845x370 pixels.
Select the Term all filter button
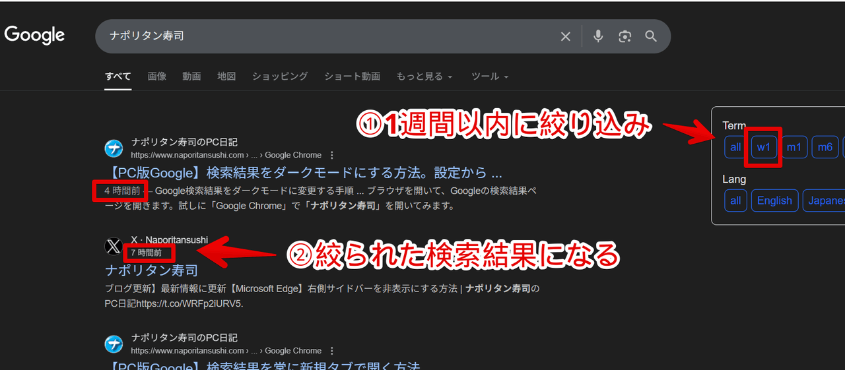click(x=735, y=147)
